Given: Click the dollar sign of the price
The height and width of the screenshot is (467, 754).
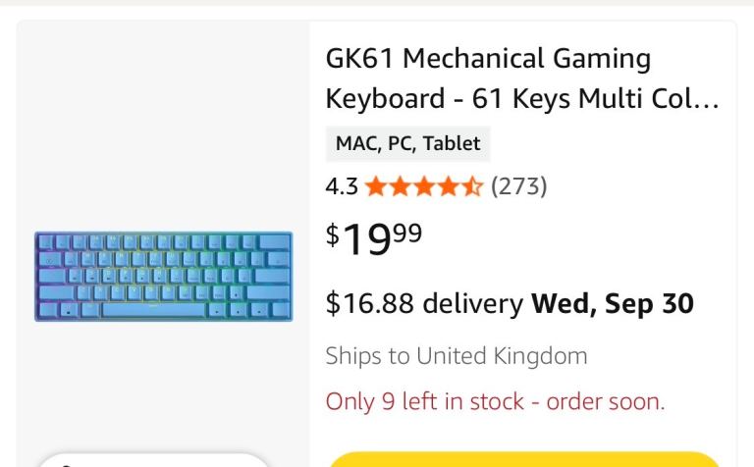Looking at the screenshot, I should tap(332, 234).
